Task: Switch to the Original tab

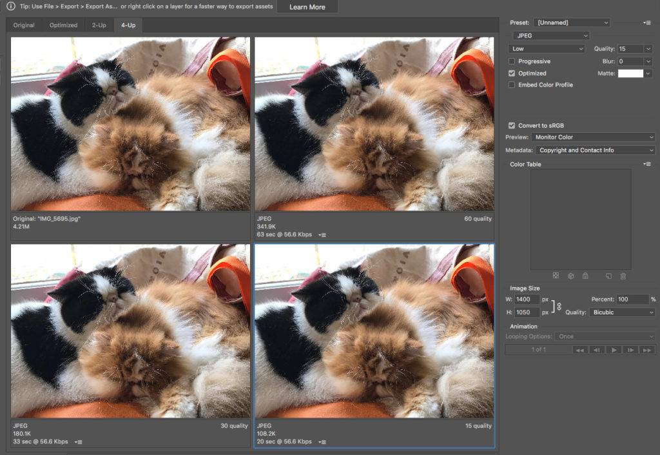Action: (x=24, y=25)
